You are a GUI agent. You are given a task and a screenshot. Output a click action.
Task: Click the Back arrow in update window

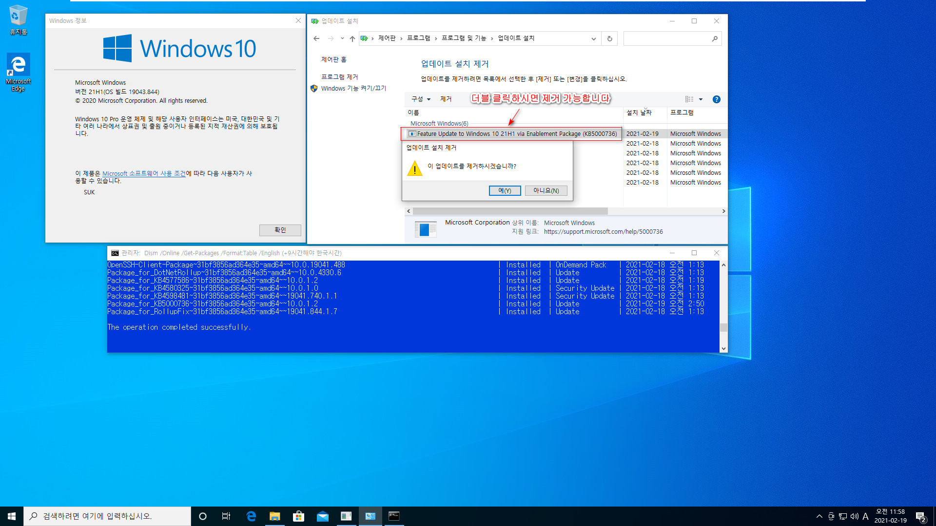[x=316, y=38]
